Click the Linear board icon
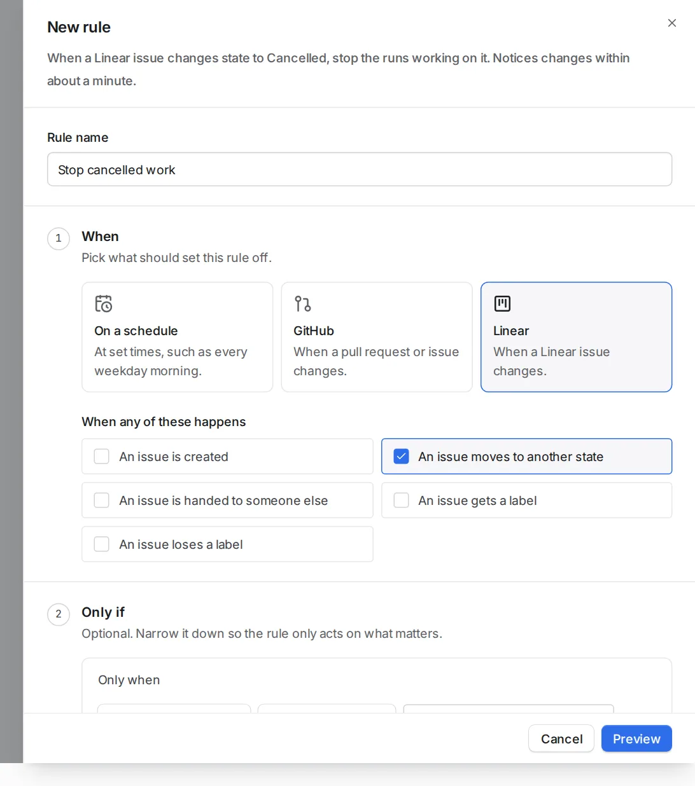Screen dimensions: 695x786 (502, 303)
